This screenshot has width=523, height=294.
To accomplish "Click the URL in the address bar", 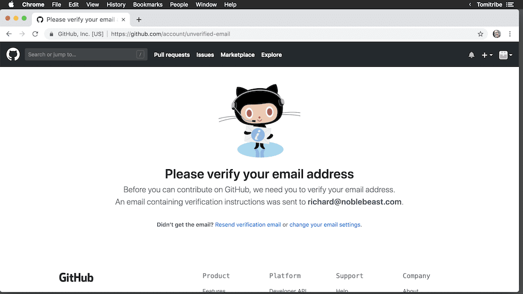I will [x=170, y=34].
